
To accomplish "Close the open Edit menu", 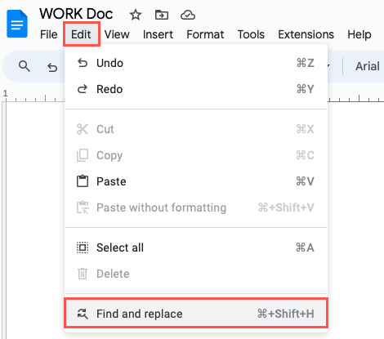I will point(82,34).
